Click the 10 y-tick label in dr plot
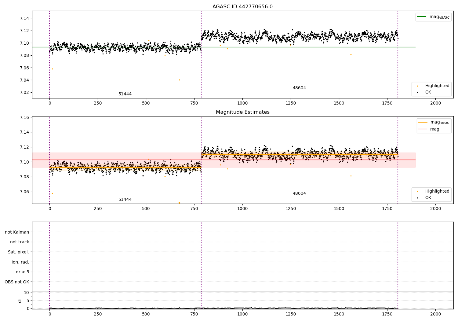Image resolution: width=458 pixels, height=321 pixels. [27, 293]
